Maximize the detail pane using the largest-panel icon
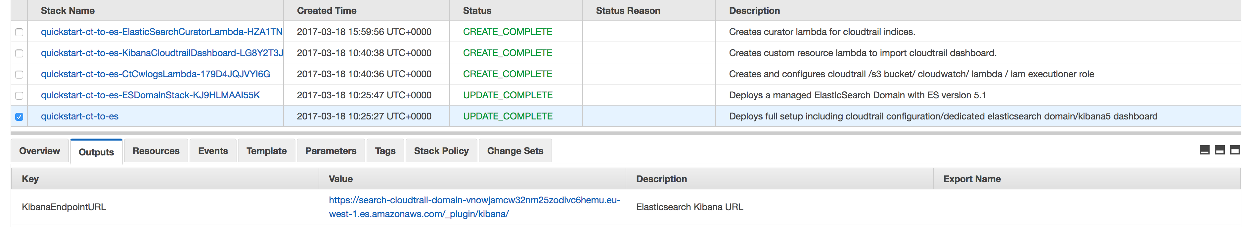This screenshot has width=1244, height=227. point(1234,150)
